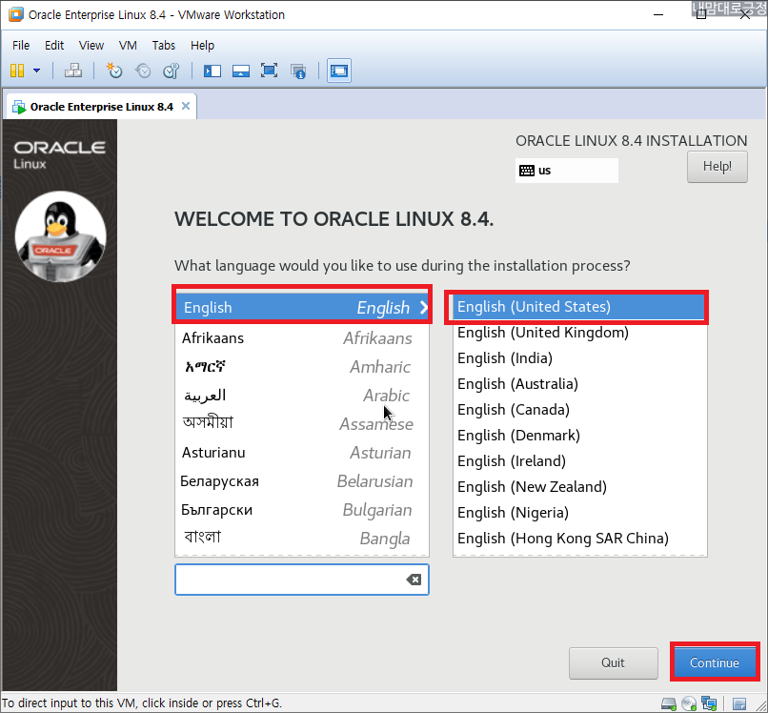Viewport: 768px width, 713px height.
Task: Click the Continue button
Action: (x=714, y=662)
